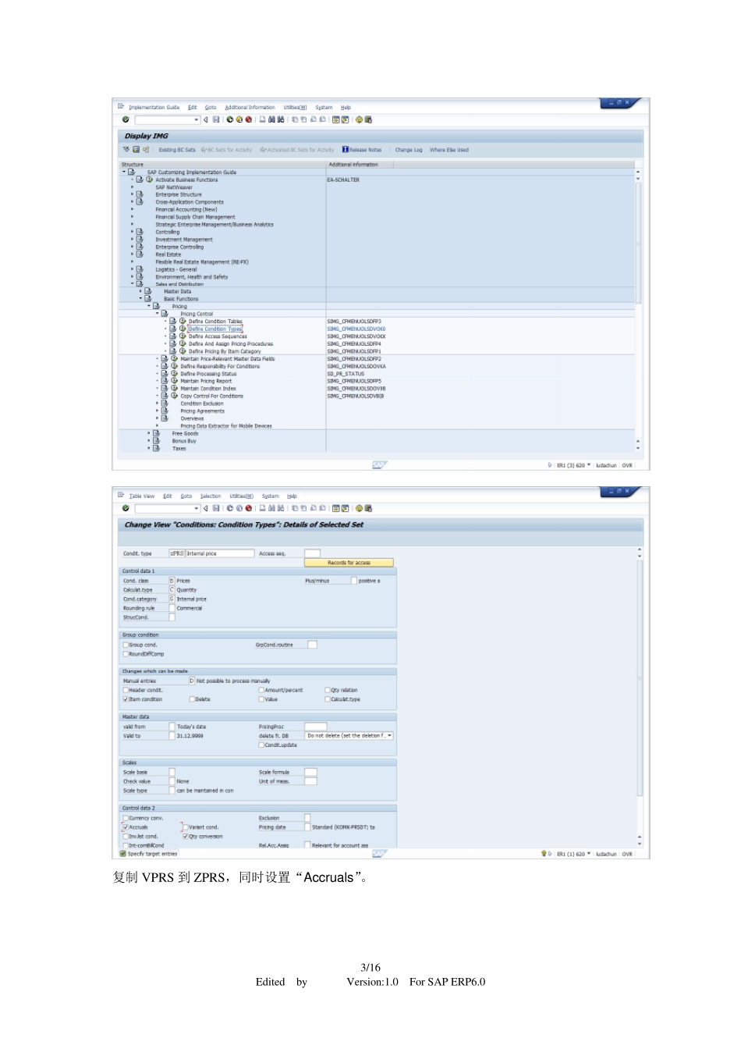Viewport: 741px width, 1049px height.
Task: Click the yellow Exit icon in Change View toolbar
Action: click(239, 508)
